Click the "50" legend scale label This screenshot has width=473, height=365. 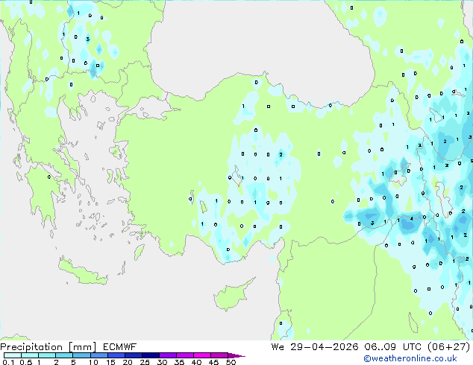[x=231, y=362]
